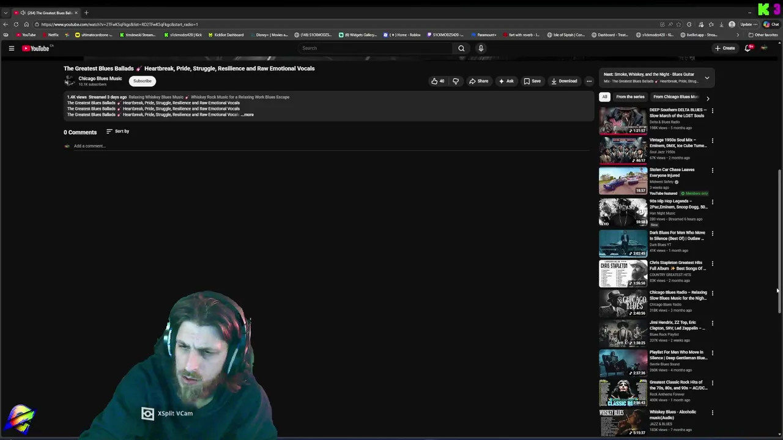Image resolution: width=783 pixels, height=440 pixels.
Task: Click the page vertical scrollbar thumb
Action: (x=779, y=241)
